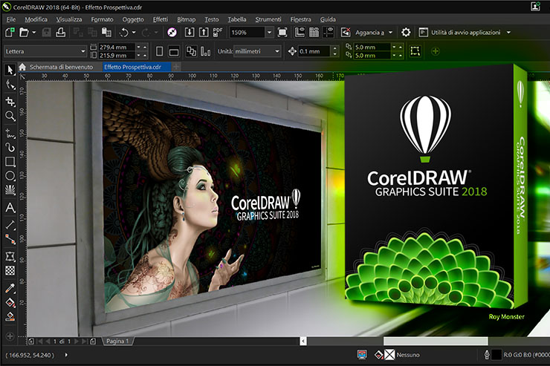Open the 150% zoom level dropdown

[268, 33]
